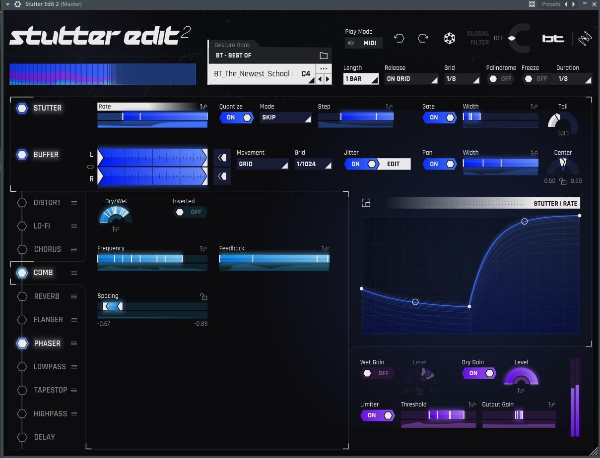The height and width of the screenshot is (458, 600).
Task: Enable the Palindrome switch
Action: click(500, 79)
